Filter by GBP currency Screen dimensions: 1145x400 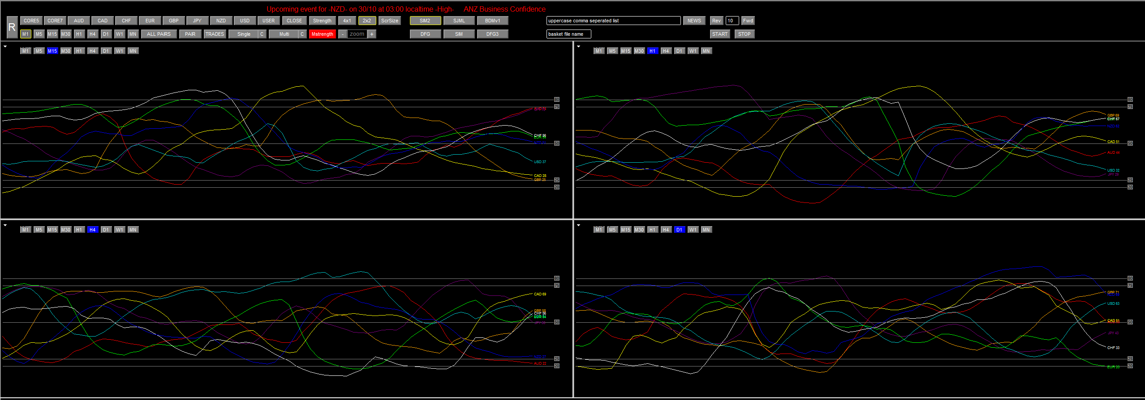pyautogui.click(x=174, y=21)
